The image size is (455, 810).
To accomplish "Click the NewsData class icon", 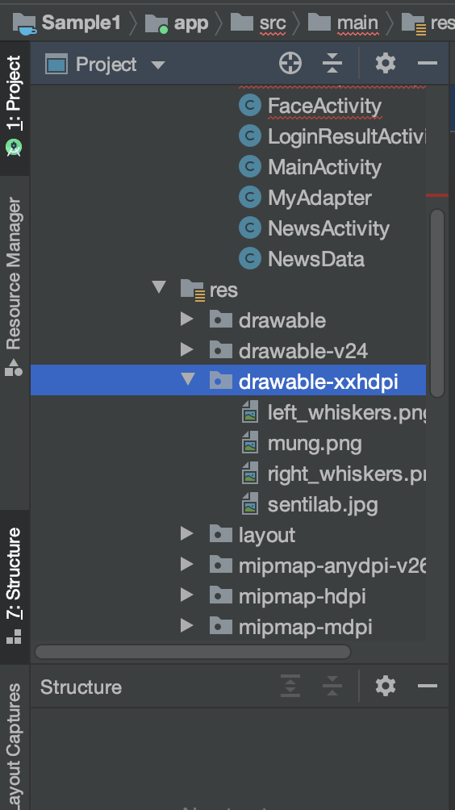I will [x=250, y=259].
